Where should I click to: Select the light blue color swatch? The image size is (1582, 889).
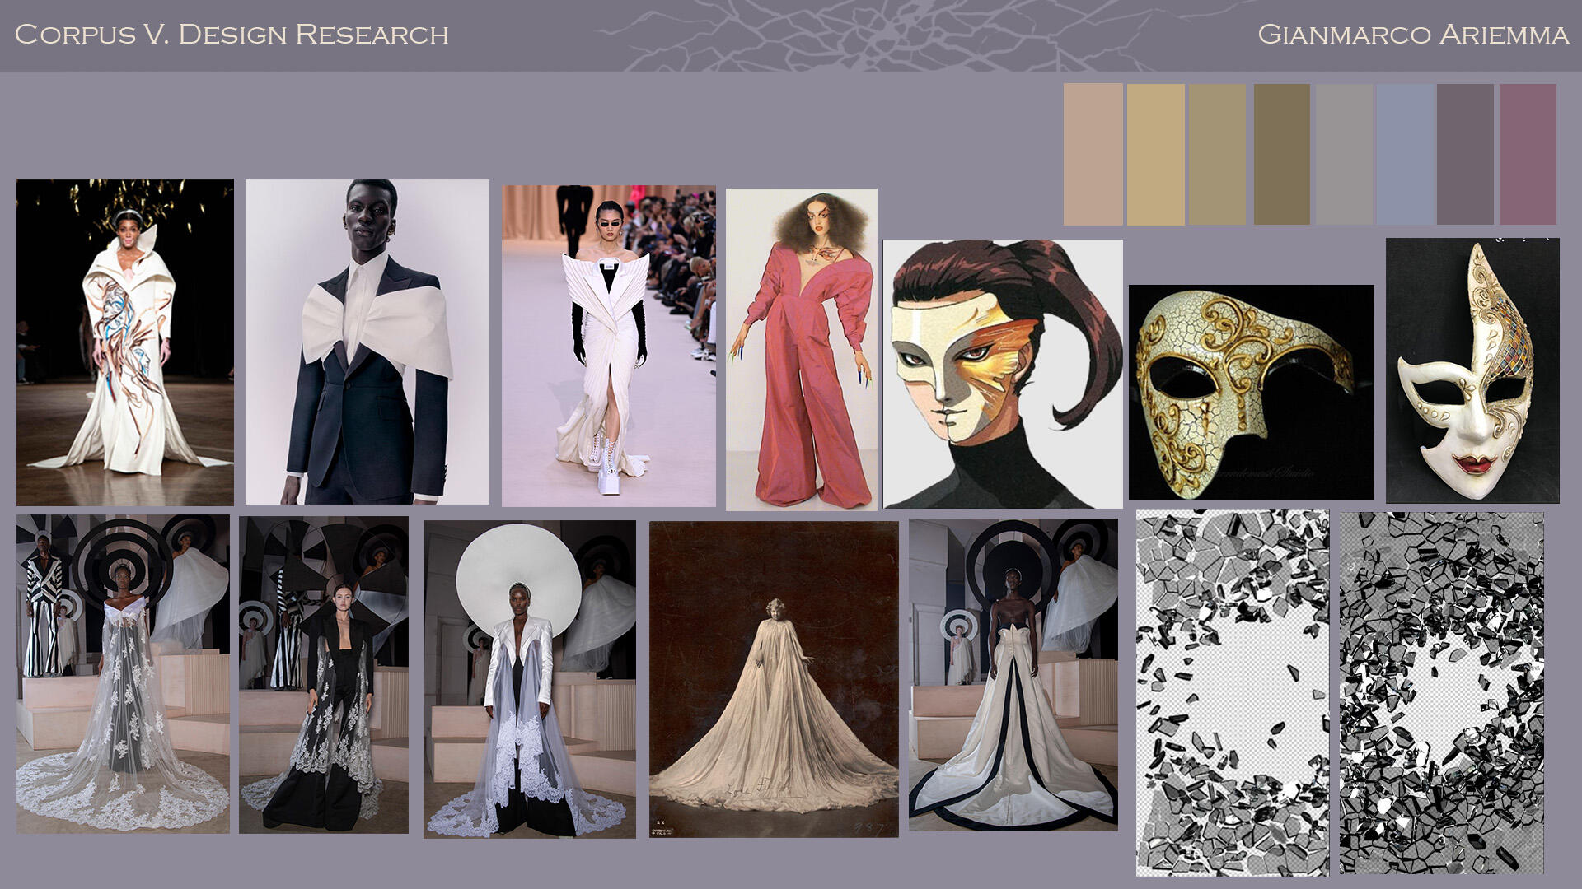1405,152
